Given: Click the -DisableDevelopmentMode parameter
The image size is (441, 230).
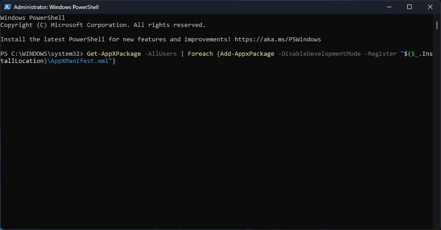Looking at the screenshot, I should tap(319, 54).
